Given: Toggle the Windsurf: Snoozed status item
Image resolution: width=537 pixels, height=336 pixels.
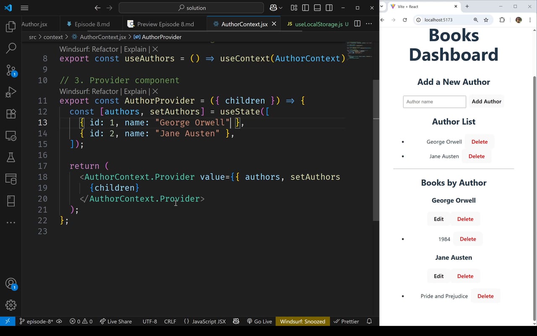Looking at the screenshot, I should pos(302,321).
